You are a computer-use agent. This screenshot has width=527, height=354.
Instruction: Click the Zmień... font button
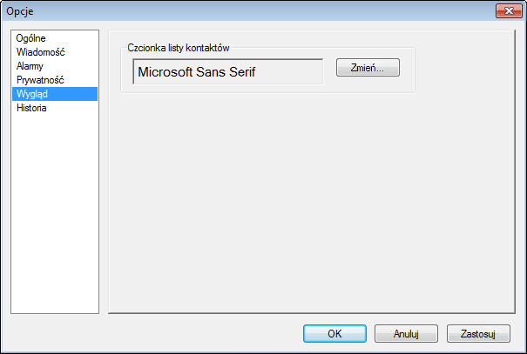(368, 68)
